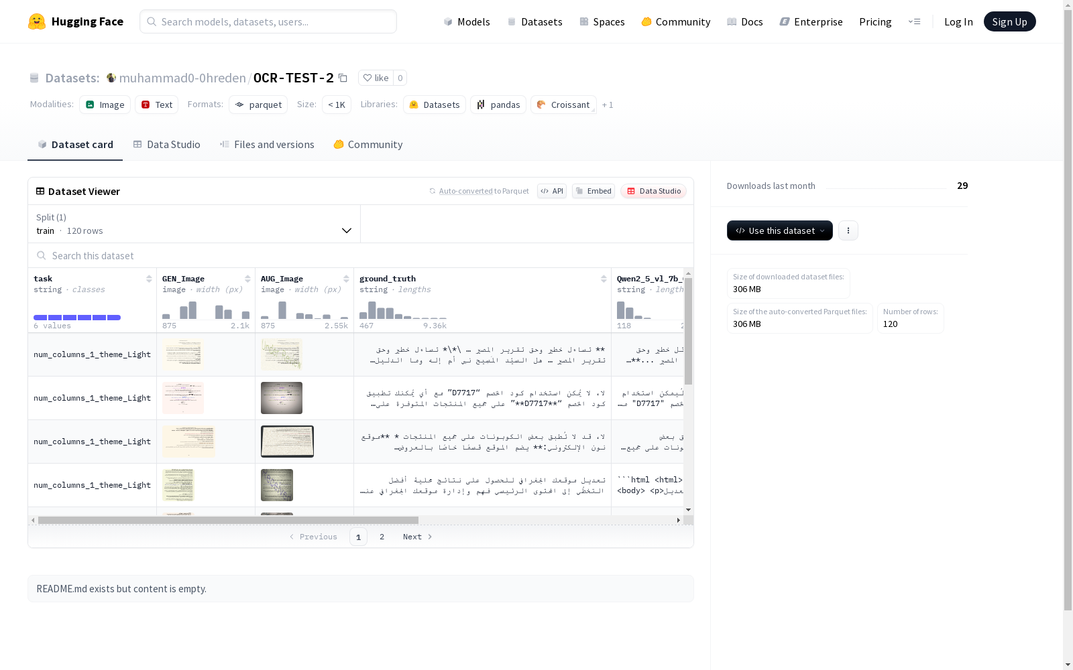Open the Docs navigation item

[x=745, y=21]
